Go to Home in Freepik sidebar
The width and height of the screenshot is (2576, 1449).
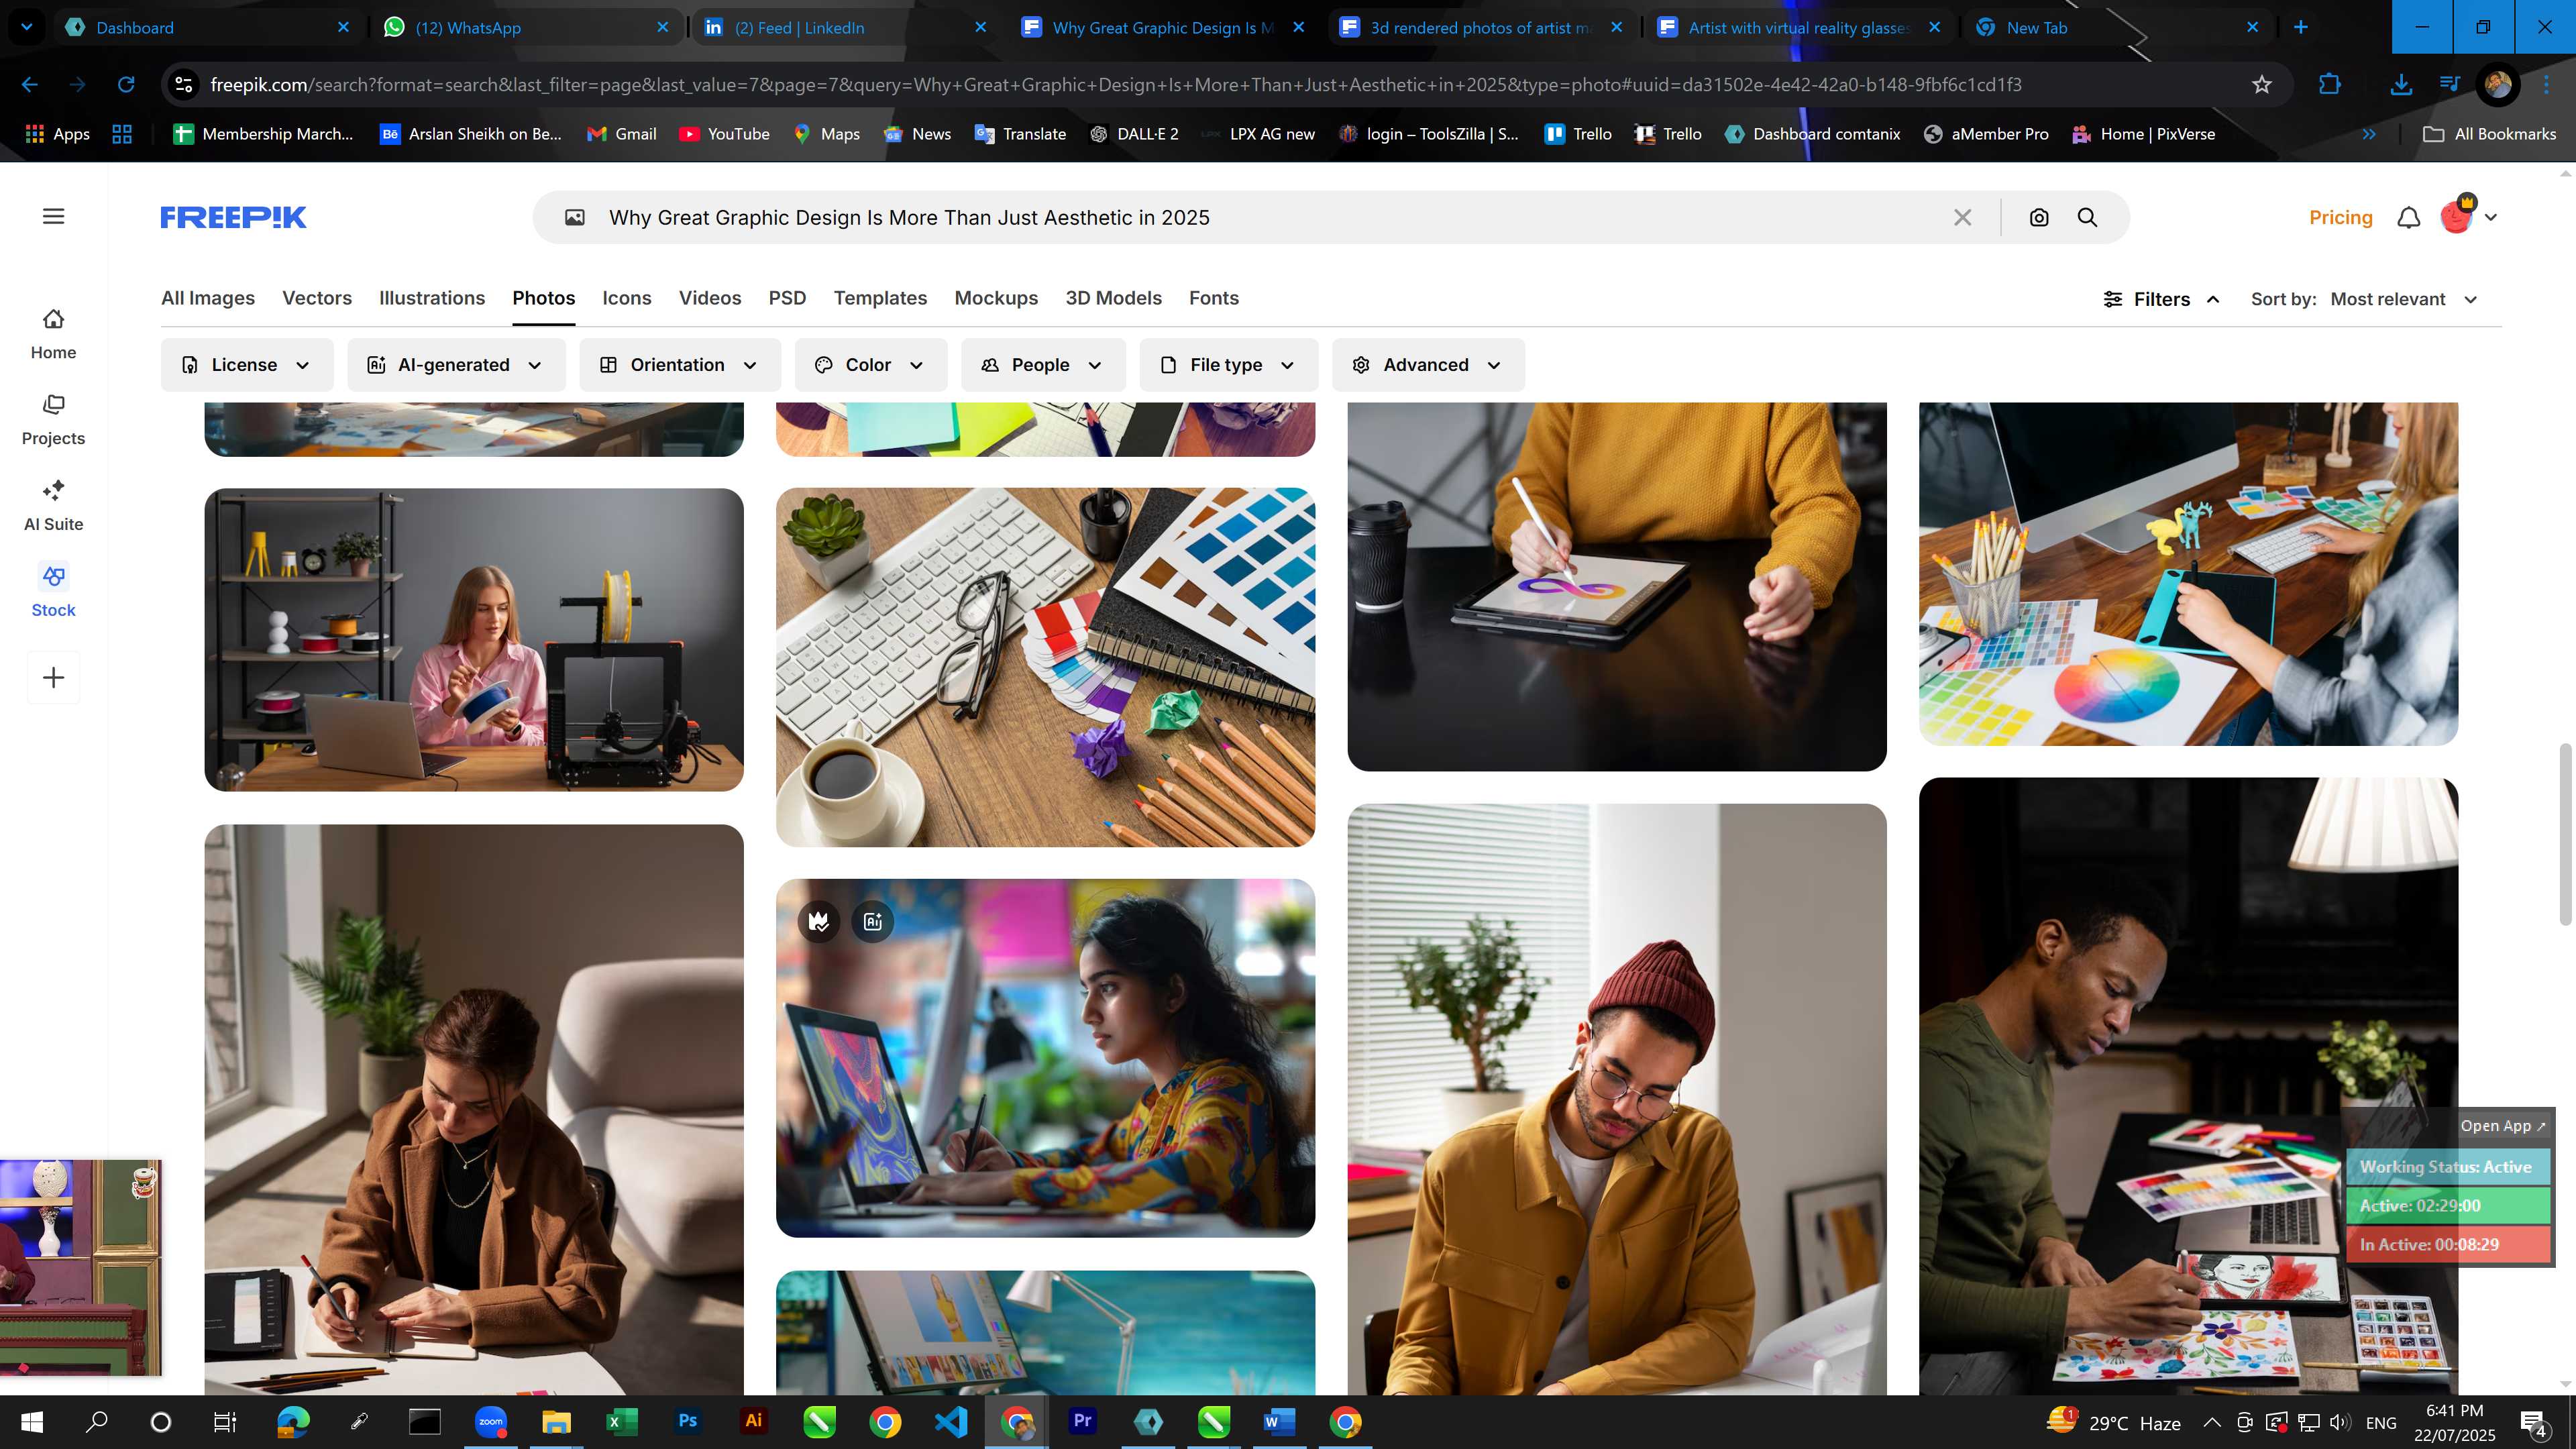pos(53,334)
